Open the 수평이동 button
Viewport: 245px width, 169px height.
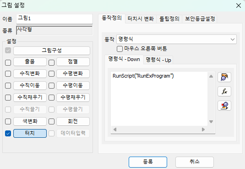pyautogui.click(x=73, y=85)
